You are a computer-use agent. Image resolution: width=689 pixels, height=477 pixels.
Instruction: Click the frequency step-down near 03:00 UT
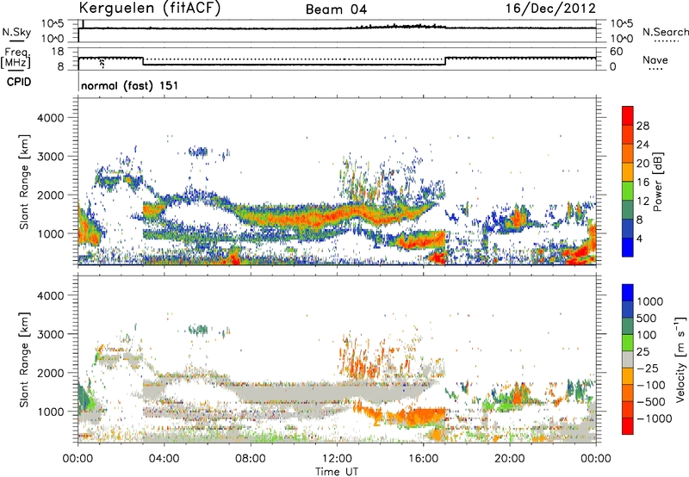point(143,61)
